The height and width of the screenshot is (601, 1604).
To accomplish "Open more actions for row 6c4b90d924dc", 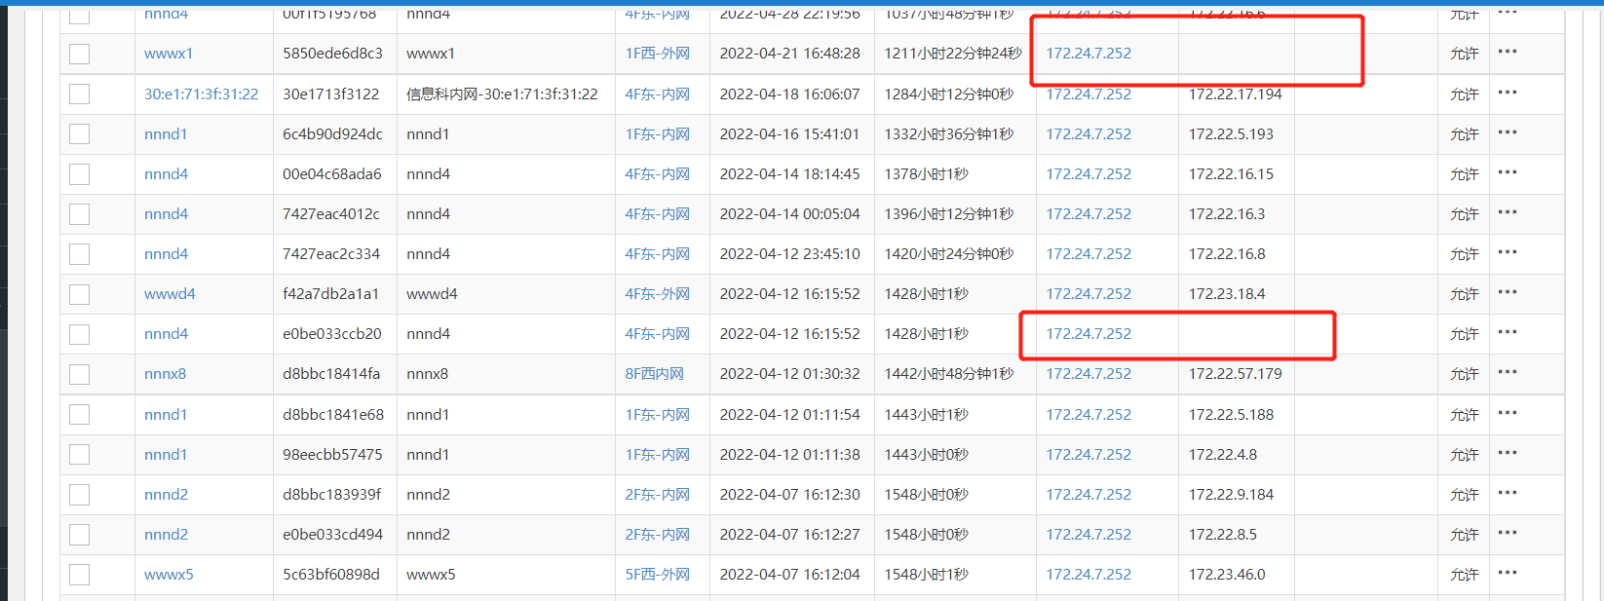I will click(x=1508, y=133).
